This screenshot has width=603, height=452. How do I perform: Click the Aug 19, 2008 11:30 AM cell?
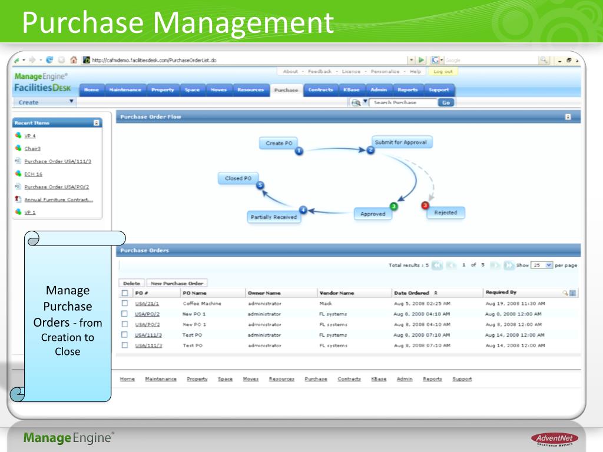515,304
